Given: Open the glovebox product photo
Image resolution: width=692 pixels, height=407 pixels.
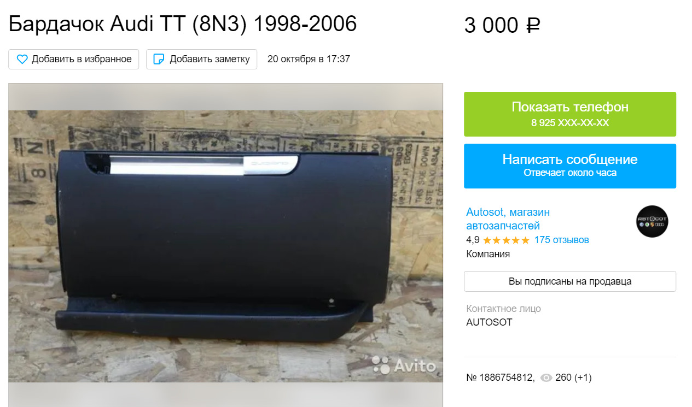Looking at the screenshot, I should 225,245.
